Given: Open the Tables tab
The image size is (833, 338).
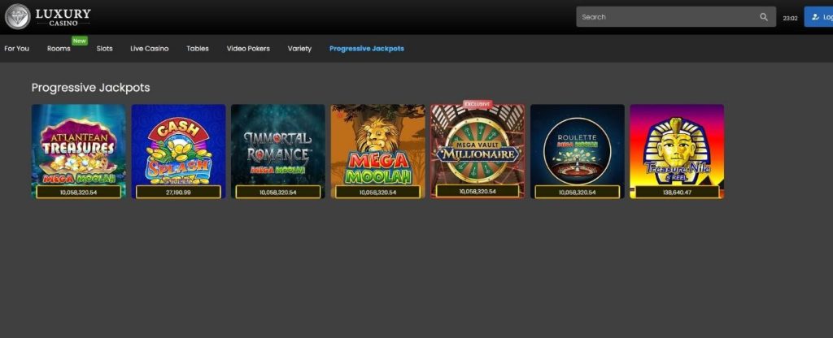Looking at the screenshot, I should [x=198, y=48].
